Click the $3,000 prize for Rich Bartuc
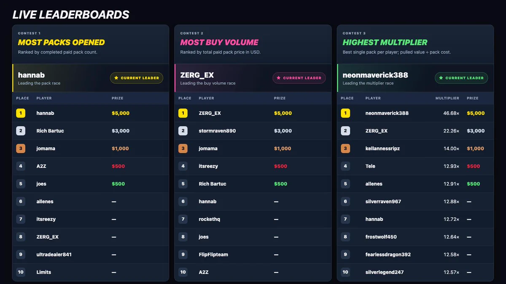Image resolution: width=506 pixels, height=284 pixels. tap(121, 131)
